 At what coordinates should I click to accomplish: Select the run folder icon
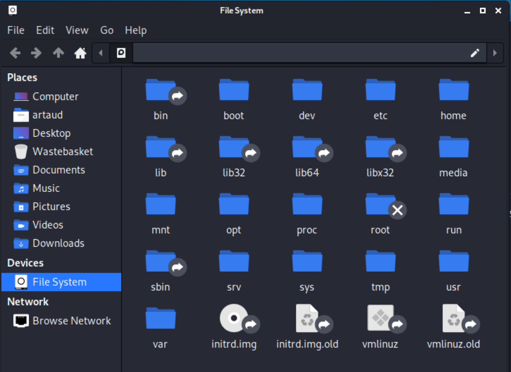pos(454,204)
